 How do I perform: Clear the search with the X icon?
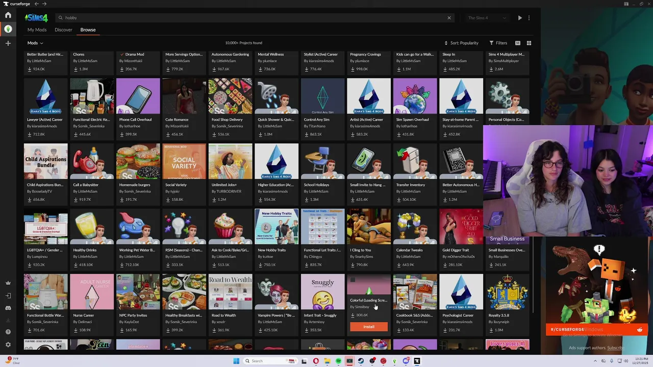point(449,18)
